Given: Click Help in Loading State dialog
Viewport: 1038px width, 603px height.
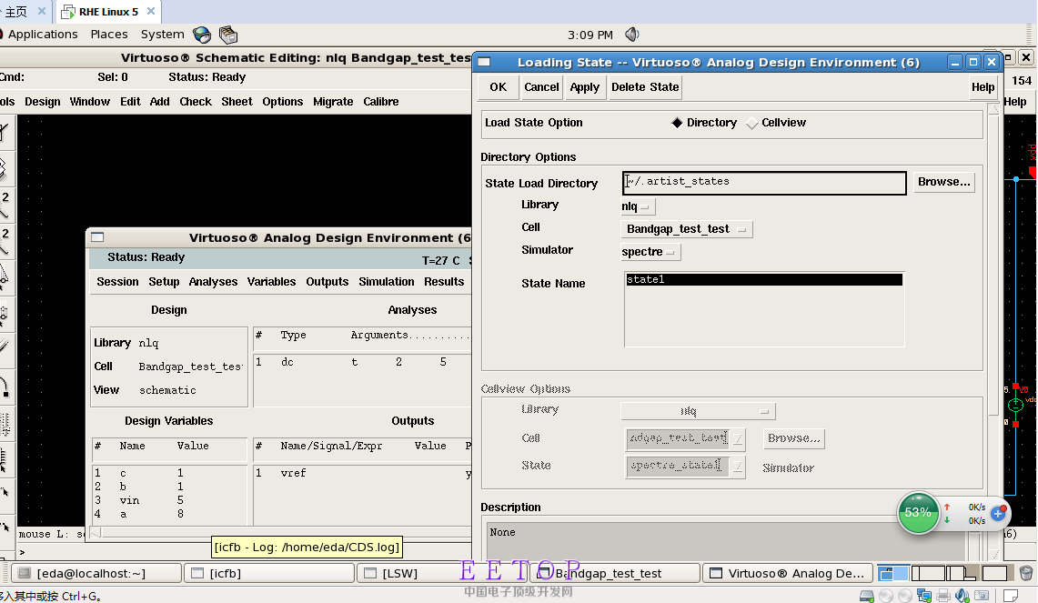Looking at the screenshot, I should click(x=983, y=86).
